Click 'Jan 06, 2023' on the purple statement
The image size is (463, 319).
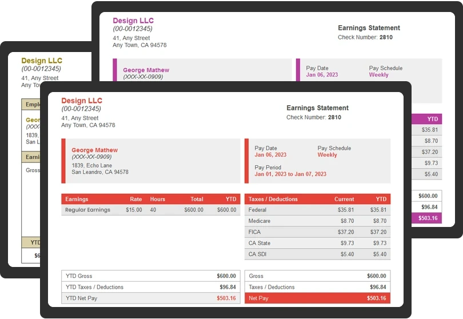tap(322, 75)
